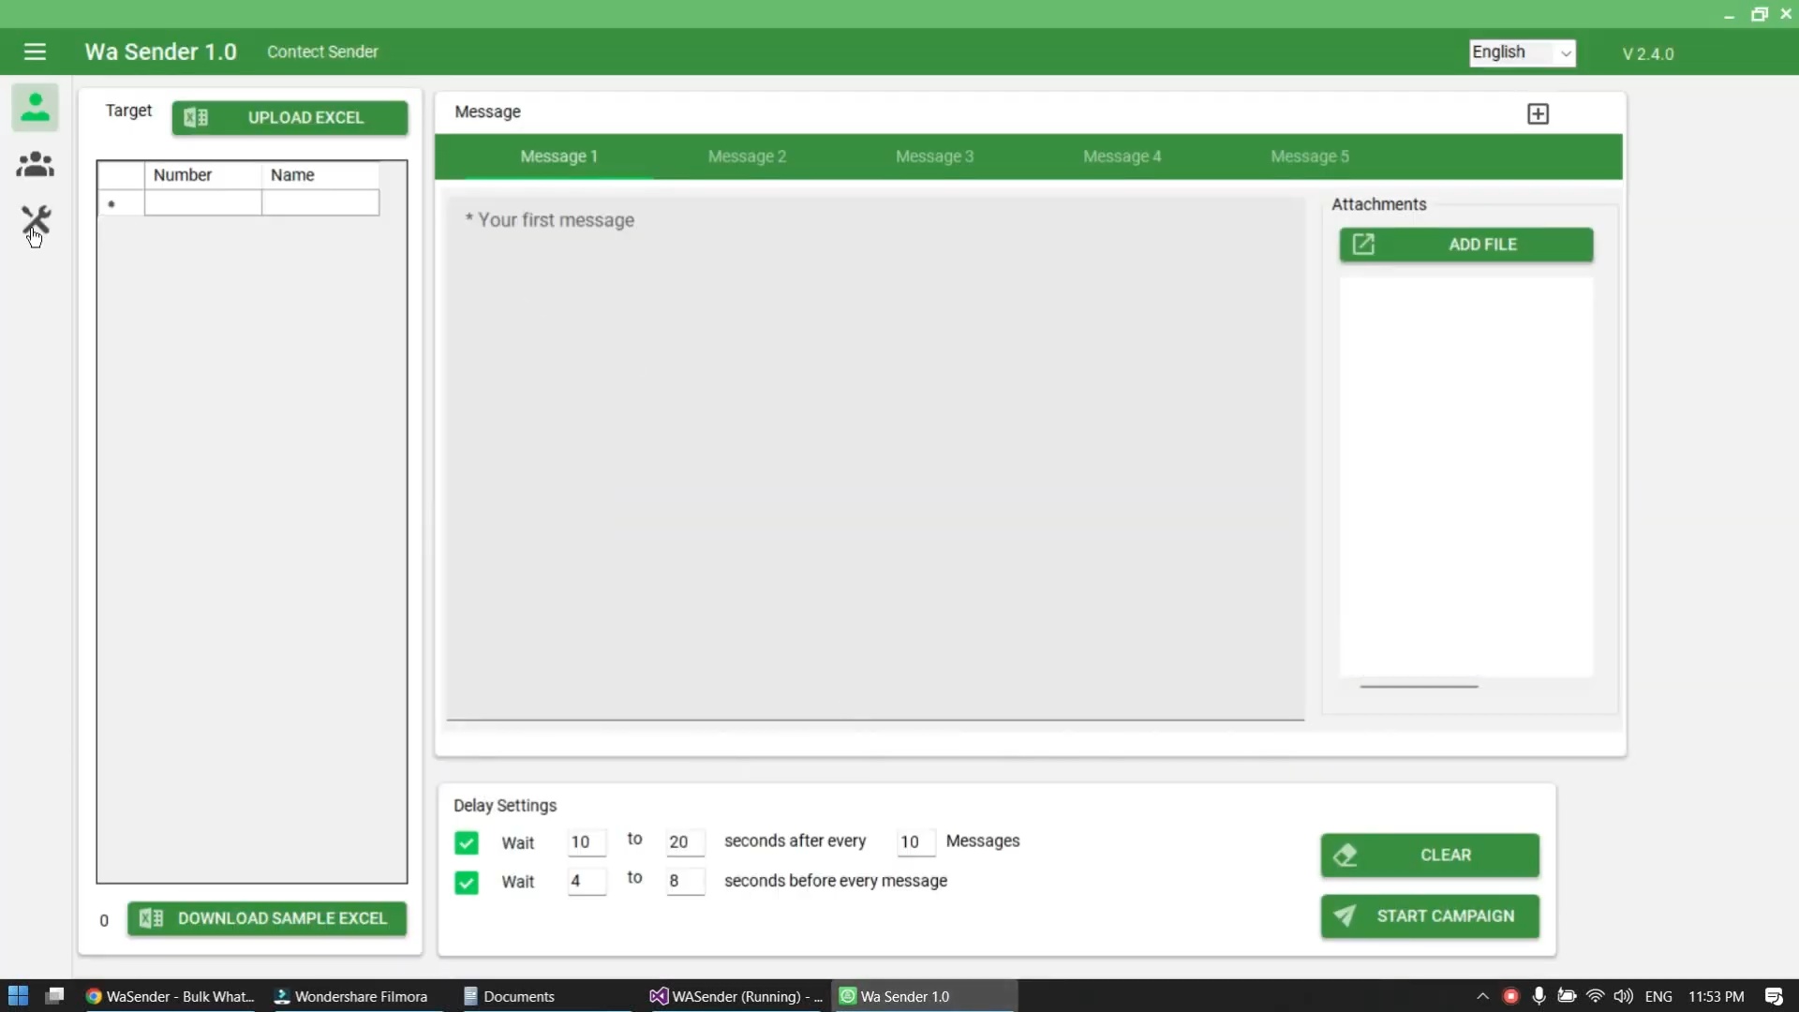Image resolution: width=1799 pixels, height=1012 pixels.
Task: Switch to the Message 1 tab
Action: click(x=558, y=156)
